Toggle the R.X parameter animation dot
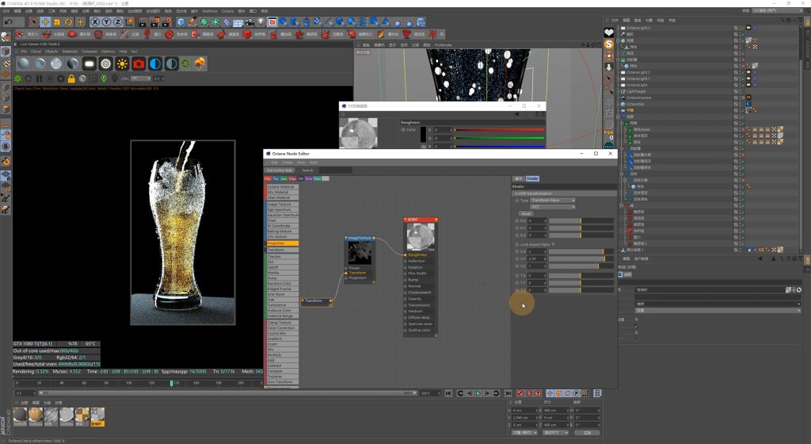The image size is (811, 444). (x=516, y=220)
